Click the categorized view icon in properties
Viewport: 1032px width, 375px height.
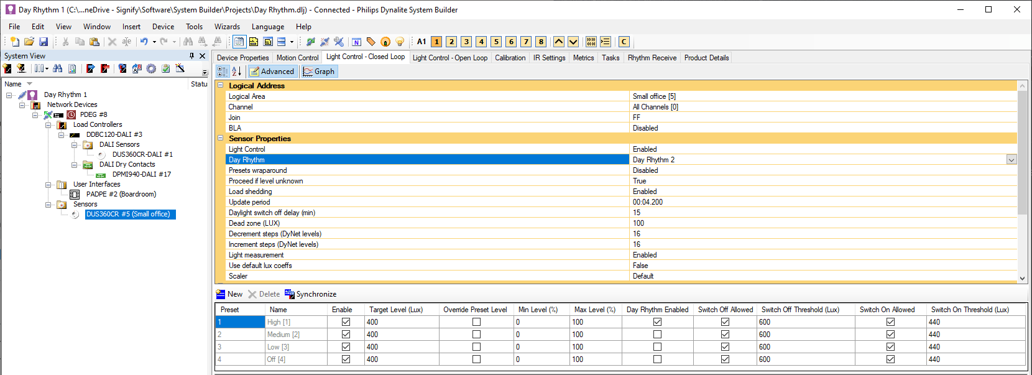pos(223,72)
